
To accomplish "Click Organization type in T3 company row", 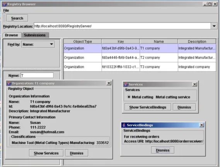I will (x=83, y=67).
